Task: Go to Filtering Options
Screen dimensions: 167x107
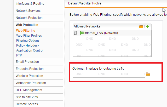Action: click(28, 41)
